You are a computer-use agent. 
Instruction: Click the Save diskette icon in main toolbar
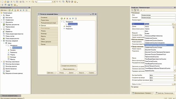click(x=8, y=2)
